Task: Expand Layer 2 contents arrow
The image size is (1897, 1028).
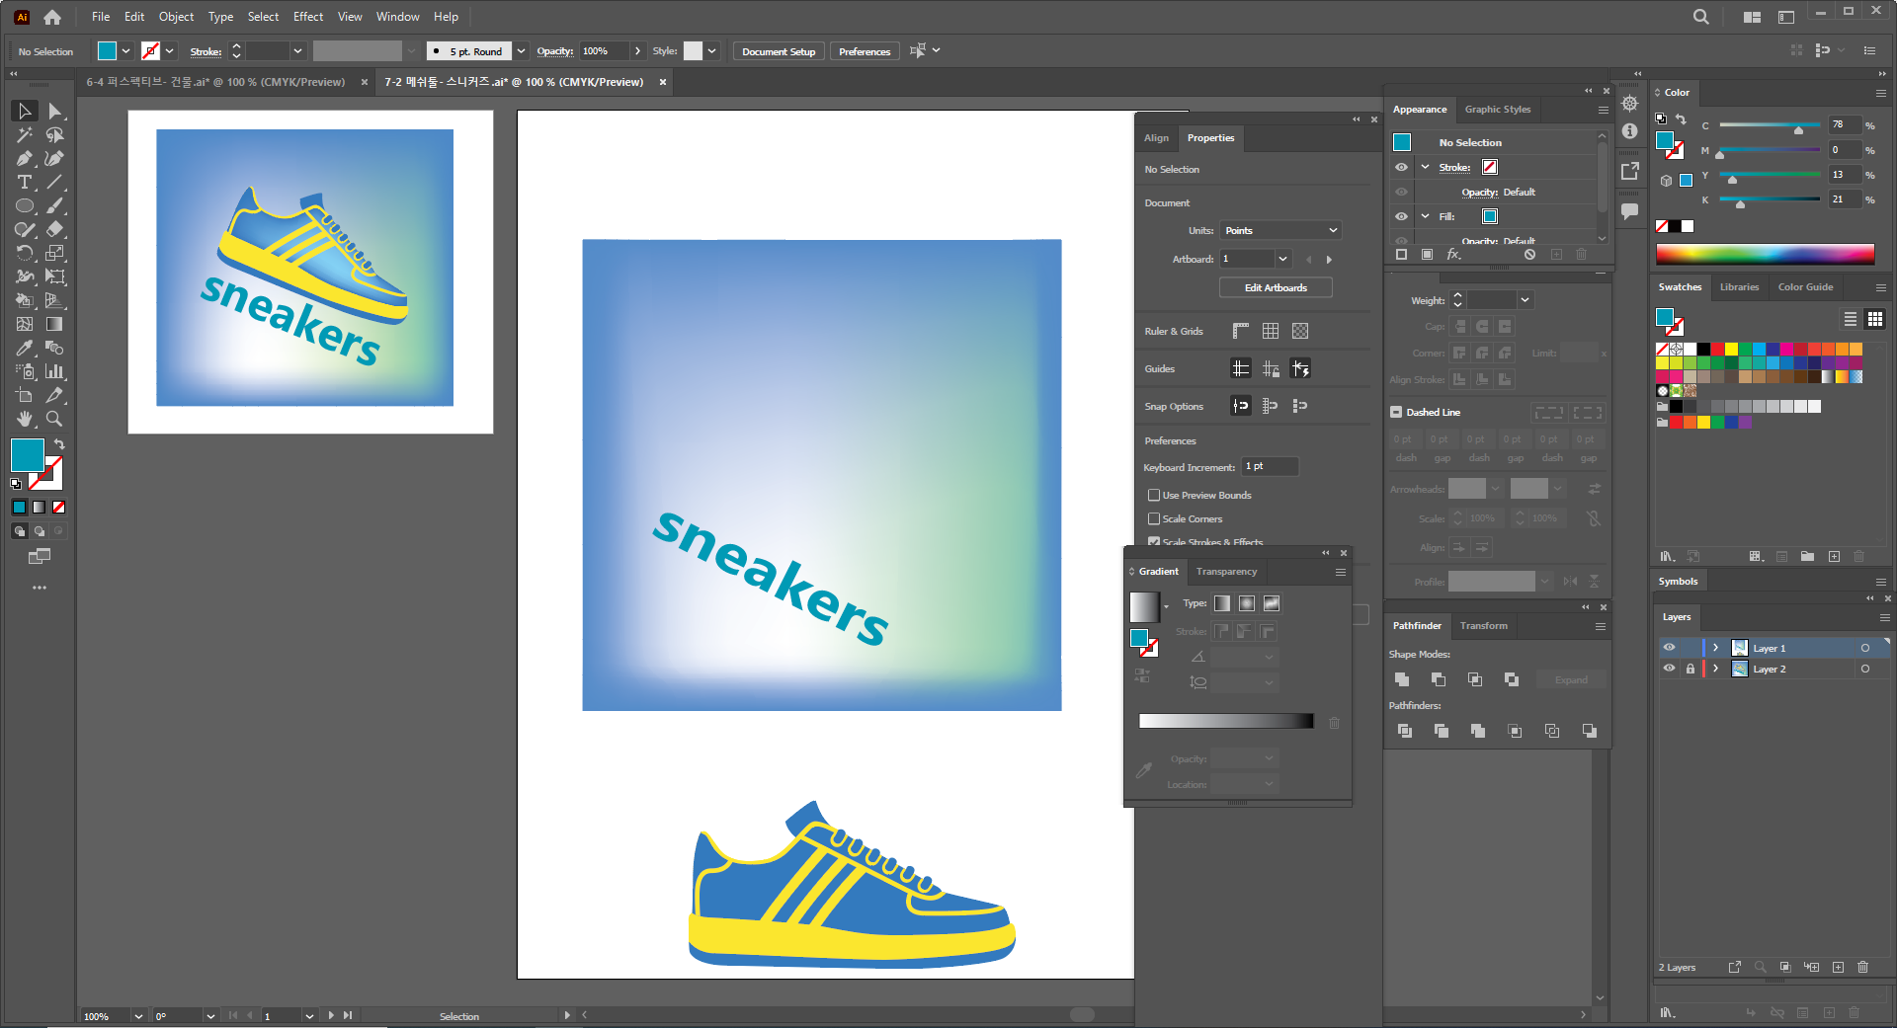Action: (1715, 669)
